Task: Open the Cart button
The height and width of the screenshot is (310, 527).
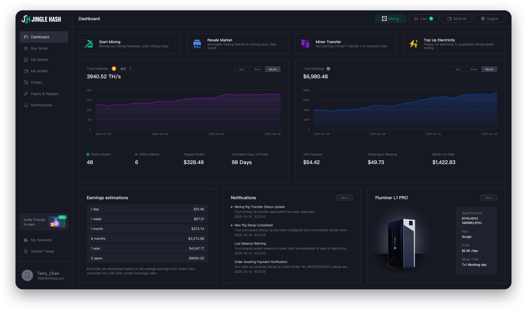Action: [423, 19]
